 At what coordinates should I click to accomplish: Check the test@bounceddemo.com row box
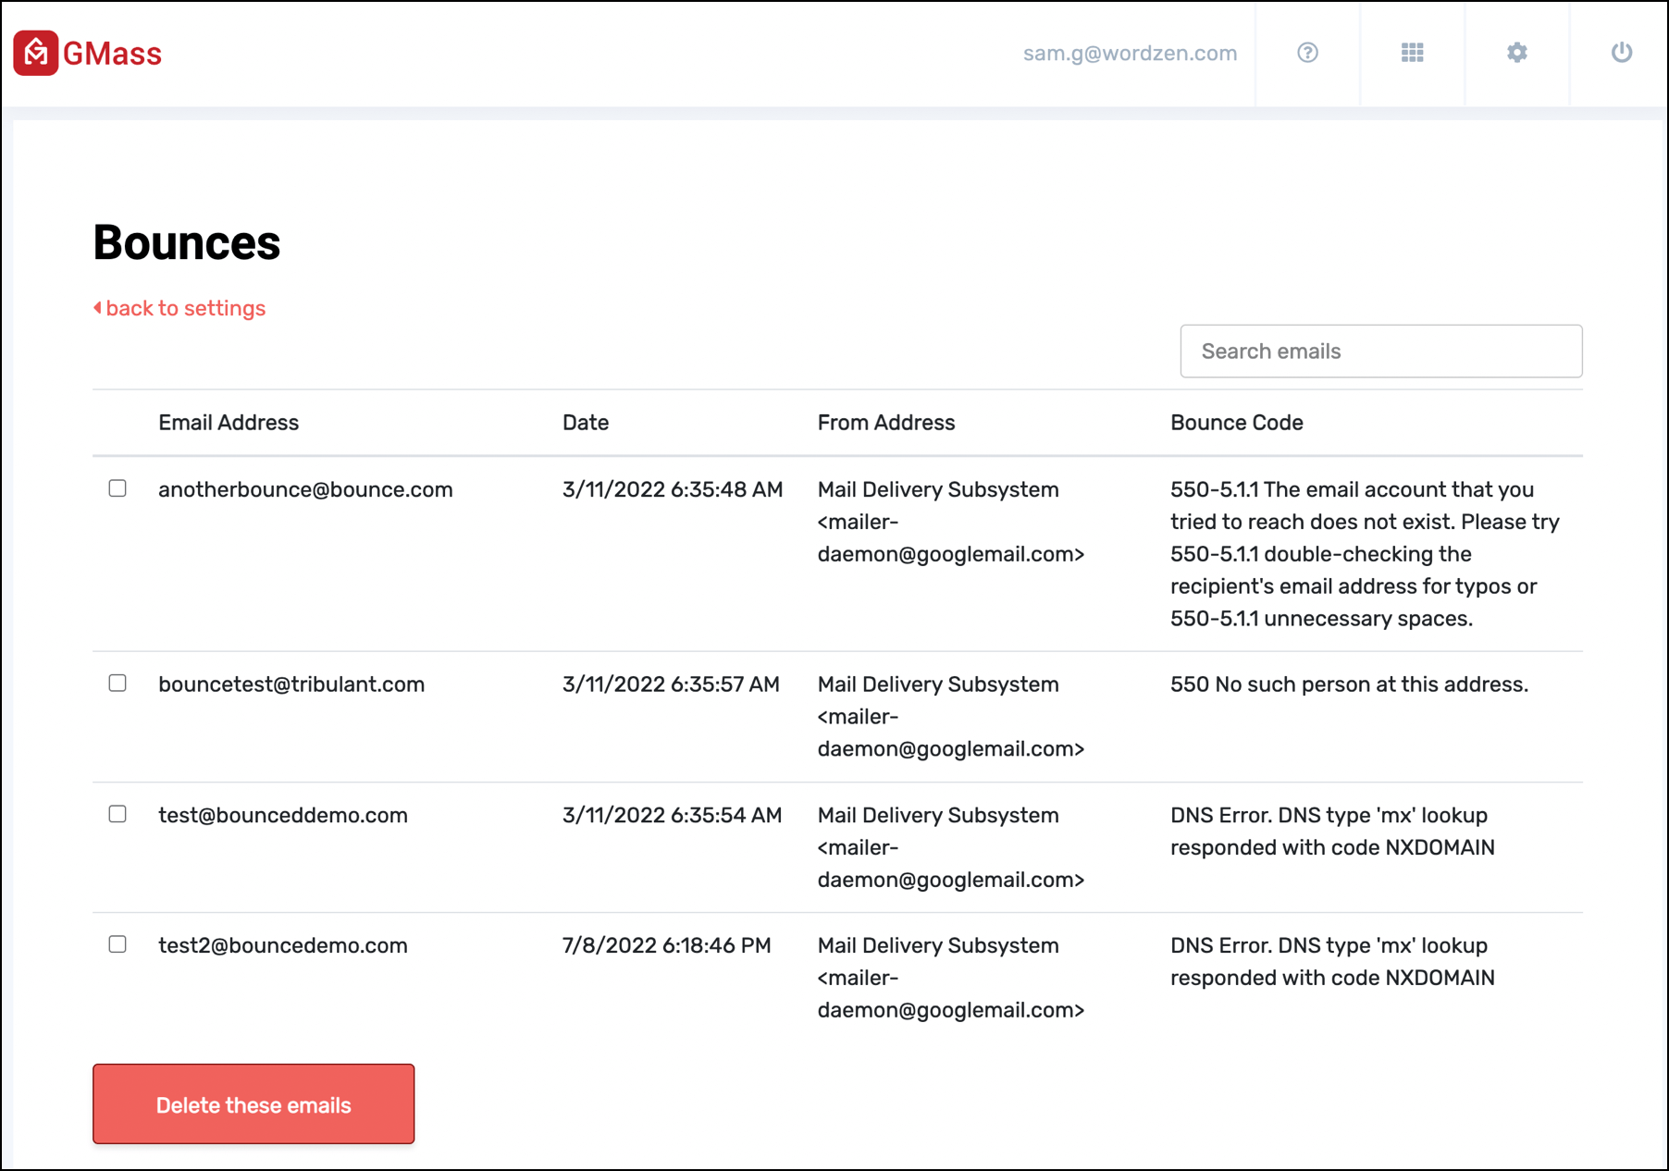tap(117, 814)
